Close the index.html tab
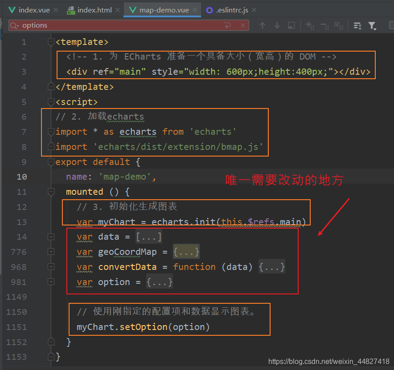Viewport: 394px width, 370px height. [118, 10]
